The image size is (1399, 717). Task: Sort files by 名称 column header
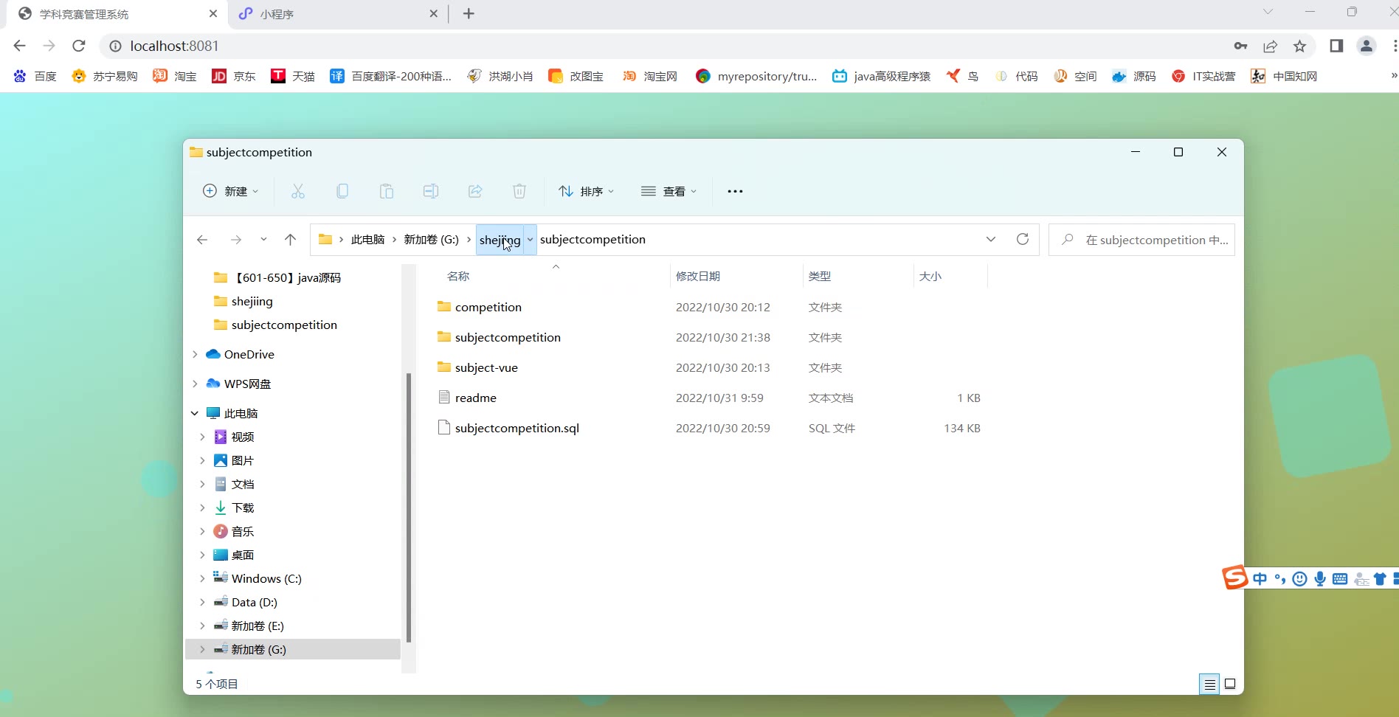(x=458, y=277)
